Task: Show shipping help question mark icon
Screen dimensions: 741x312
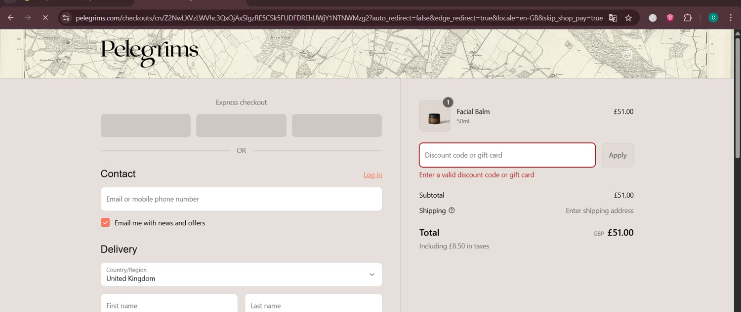Action: tap(452, 210)
